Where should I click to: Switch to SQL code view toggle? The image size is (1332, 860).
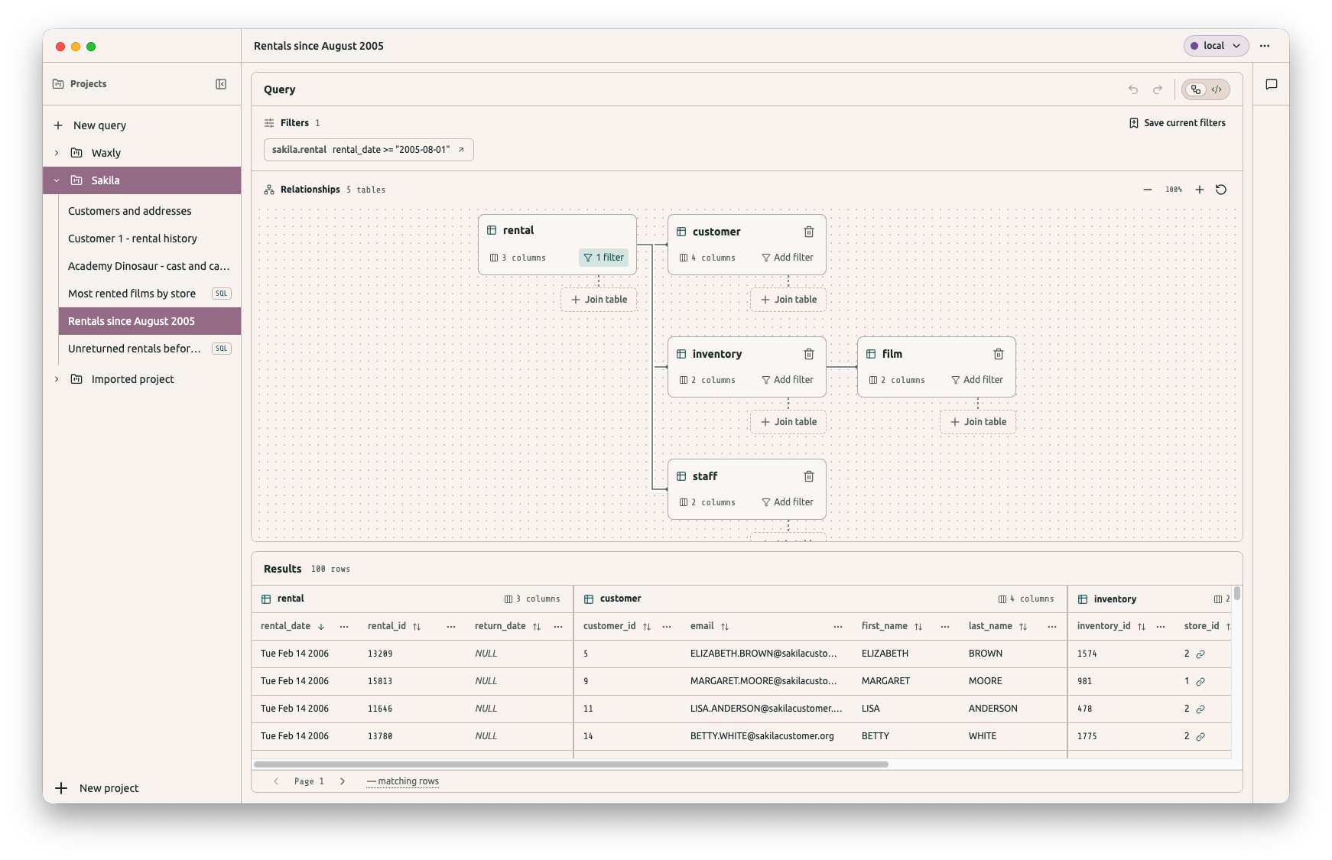(1217, 89)
